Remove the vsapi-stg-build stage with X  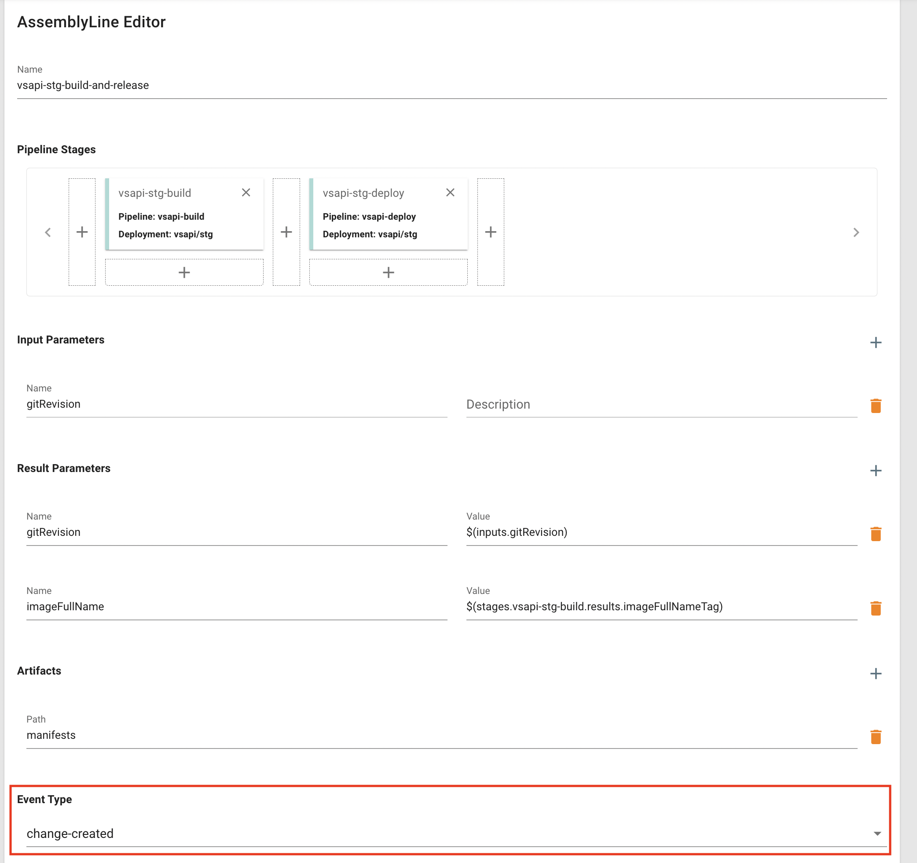(x=246, y=192)
